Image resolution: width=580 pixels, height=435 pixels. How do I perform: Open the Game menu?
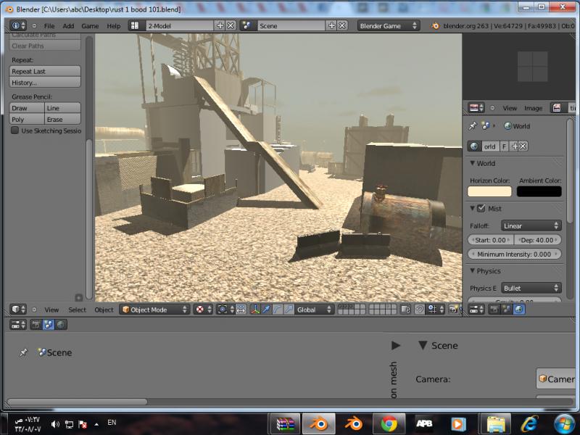pyautogui.click(x=90, y=26)
